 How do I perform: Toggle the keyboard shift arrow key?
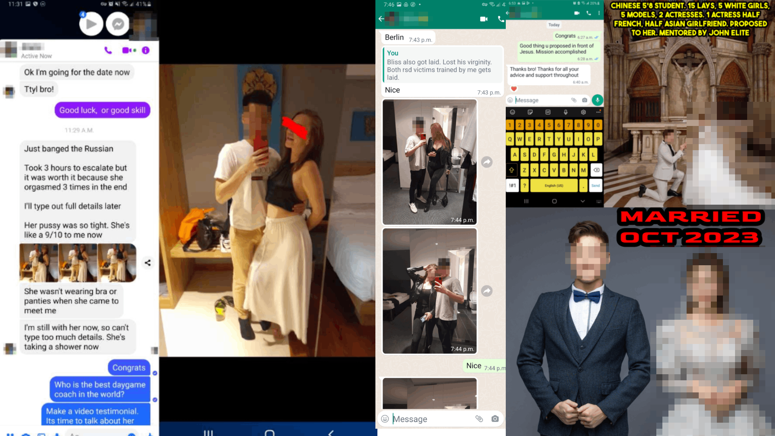pos(512,170)
